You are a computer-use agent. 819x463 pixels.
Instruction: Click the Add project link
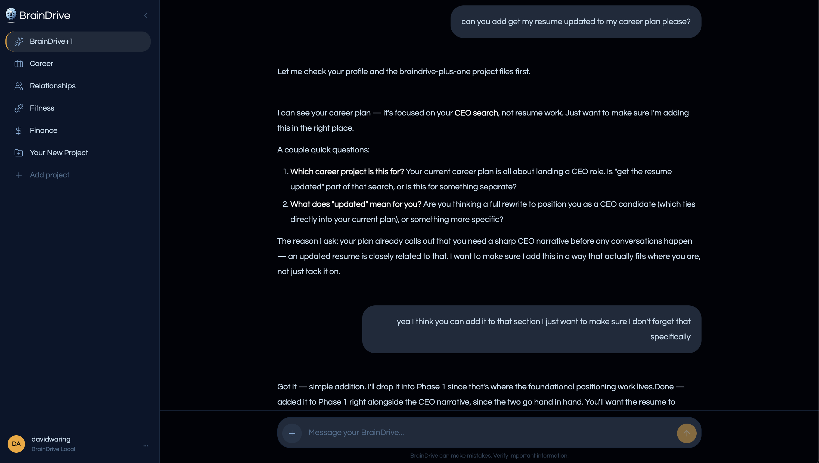tap(49, 175)
